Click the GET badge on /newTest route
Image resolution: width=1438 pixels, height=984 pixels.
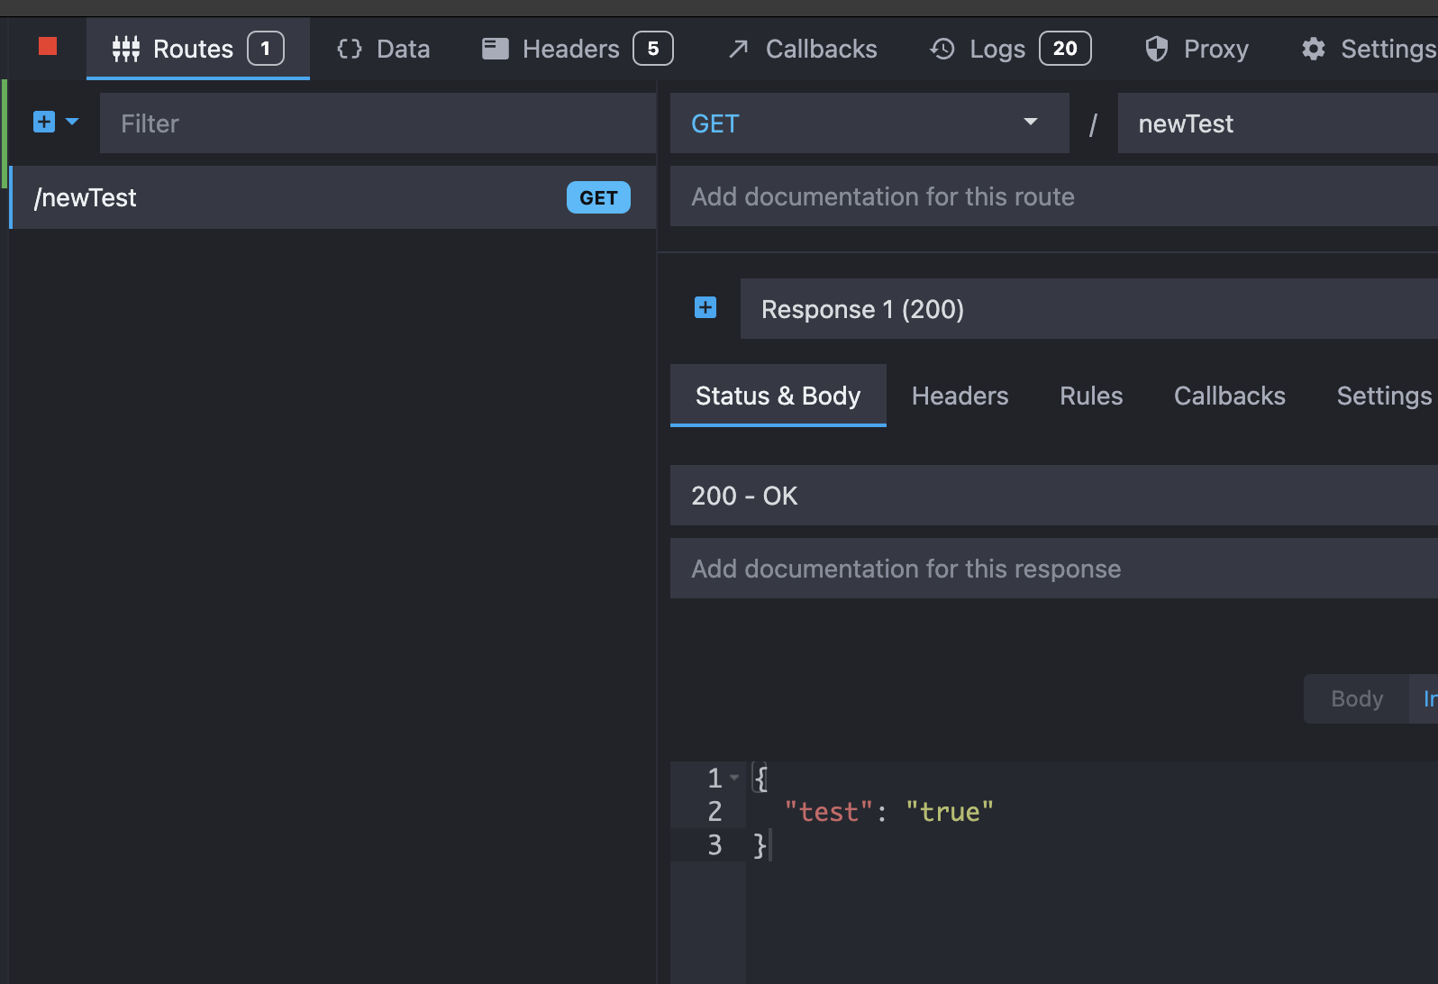pos(598,197)
